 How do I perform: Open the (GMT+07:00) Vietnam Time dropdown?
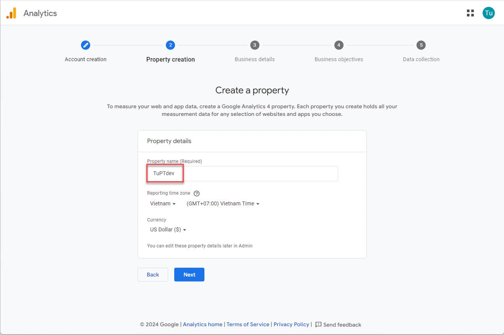point(223,204)
